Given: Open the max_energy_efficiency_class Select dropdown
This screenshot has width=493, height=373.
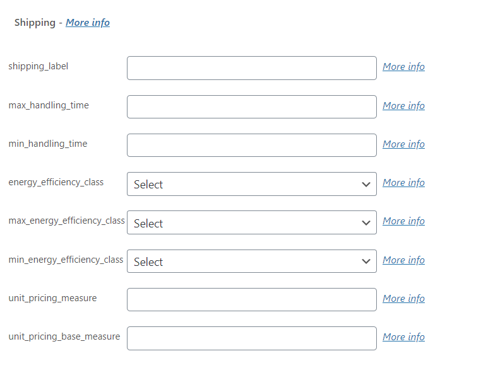Looking at the screenshot, I should click(x=251, y=222).
